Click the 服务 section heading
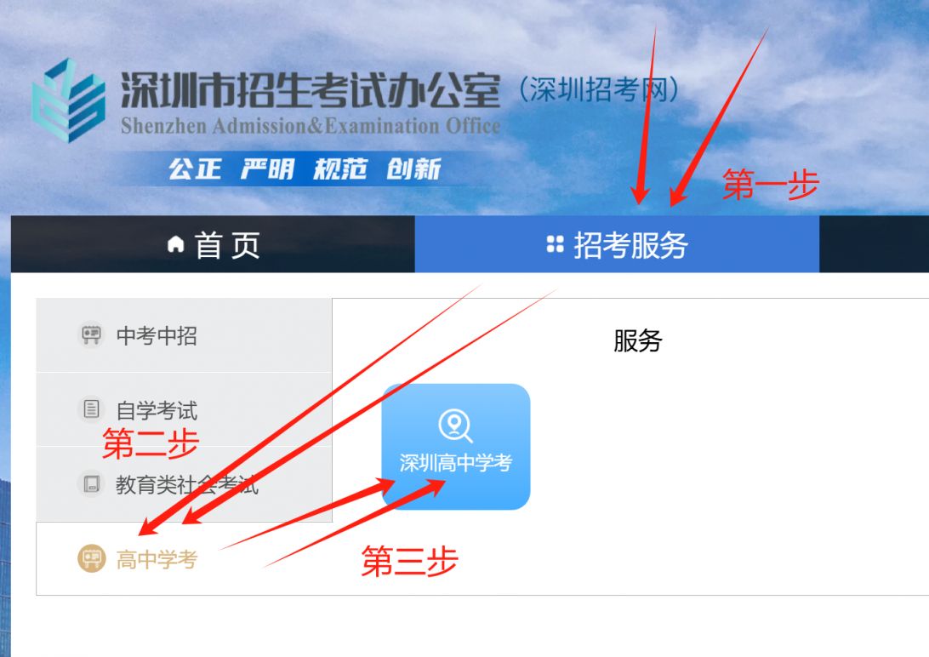 point(637,340)
